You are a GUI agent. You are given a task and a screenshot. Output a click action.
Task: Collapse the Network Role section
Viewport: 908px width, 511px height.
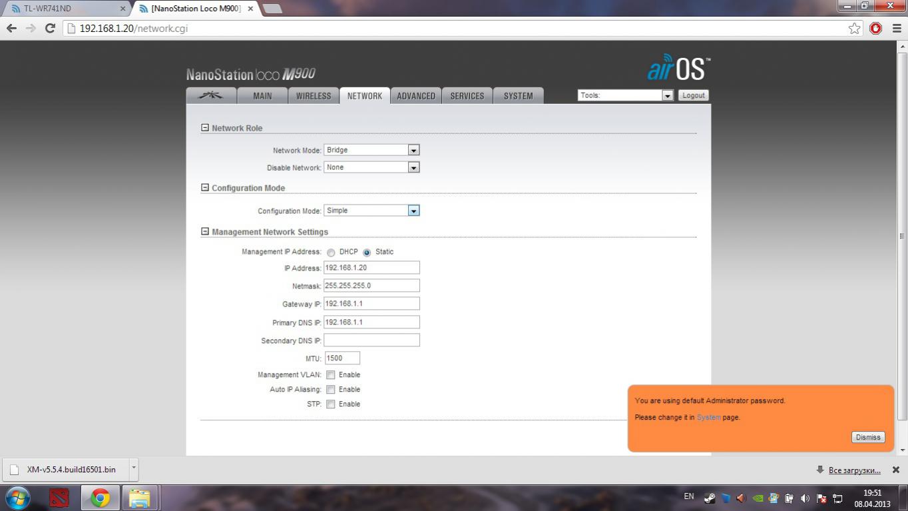(205, 127)
